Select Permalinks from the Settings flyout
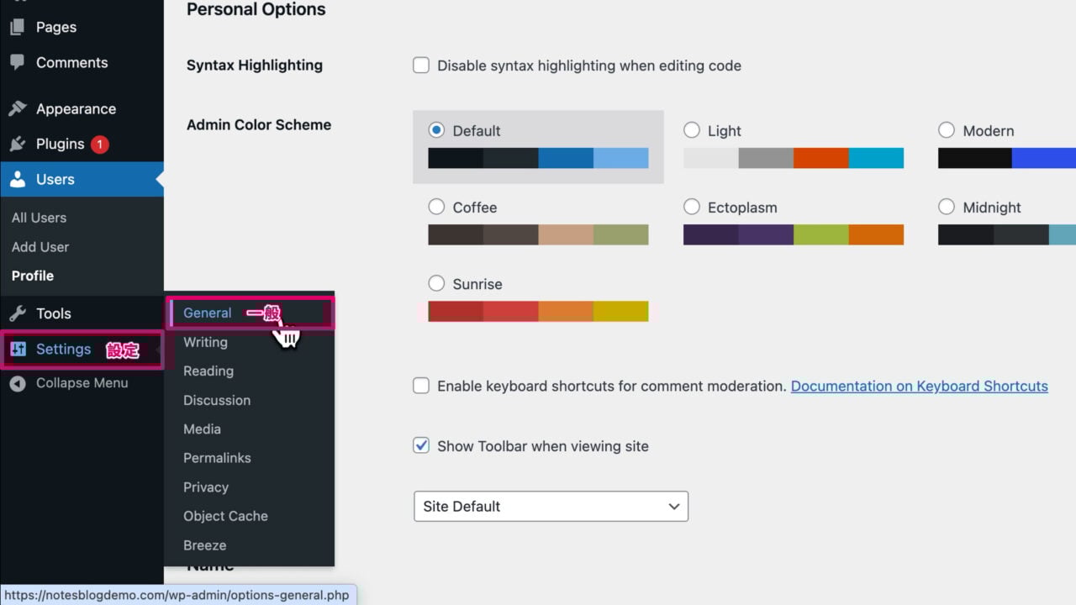This screenshot has width=1076, height=605. click(217, 458)
